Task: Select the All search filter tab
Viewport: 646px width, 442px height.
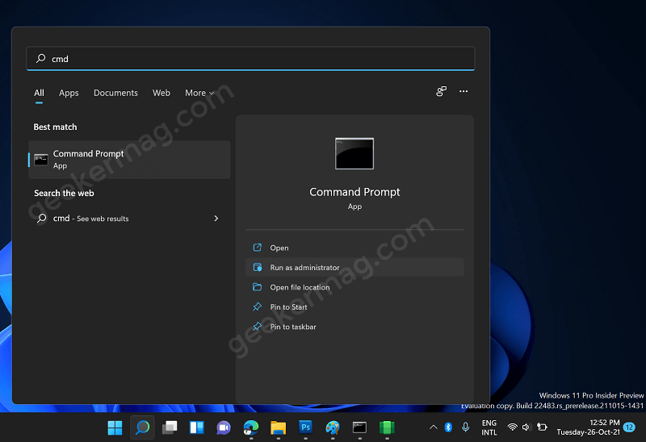Action: coord(39,93)
